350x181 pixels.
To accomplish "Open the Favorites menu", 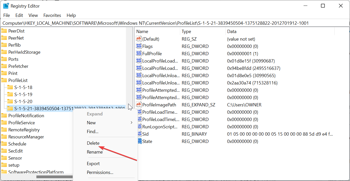I will point(52,15).
